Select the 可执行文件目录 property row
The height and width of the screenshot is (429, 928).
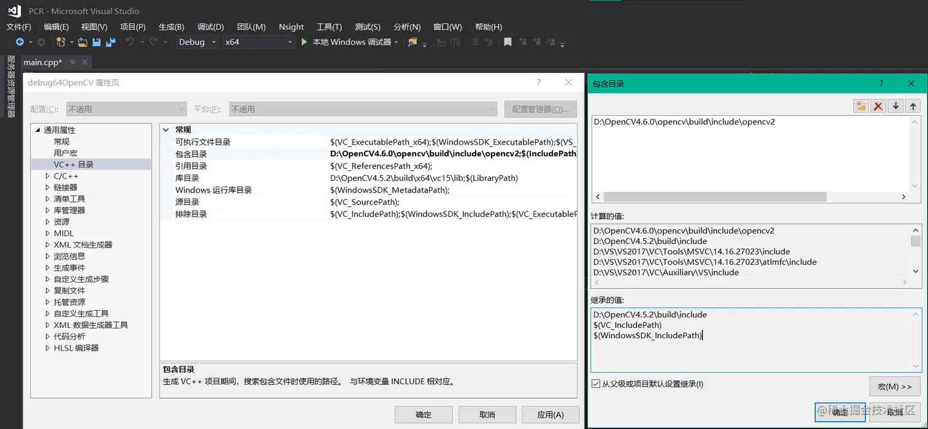(368, 142)
